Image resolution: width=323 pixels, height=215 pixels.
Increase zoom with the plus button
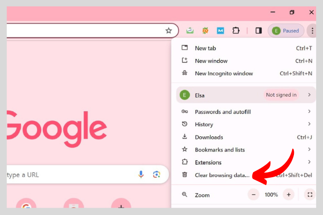[x=288, y=194]
